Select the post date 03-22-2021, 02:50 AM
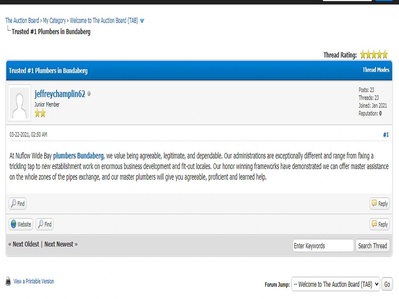 28,134
